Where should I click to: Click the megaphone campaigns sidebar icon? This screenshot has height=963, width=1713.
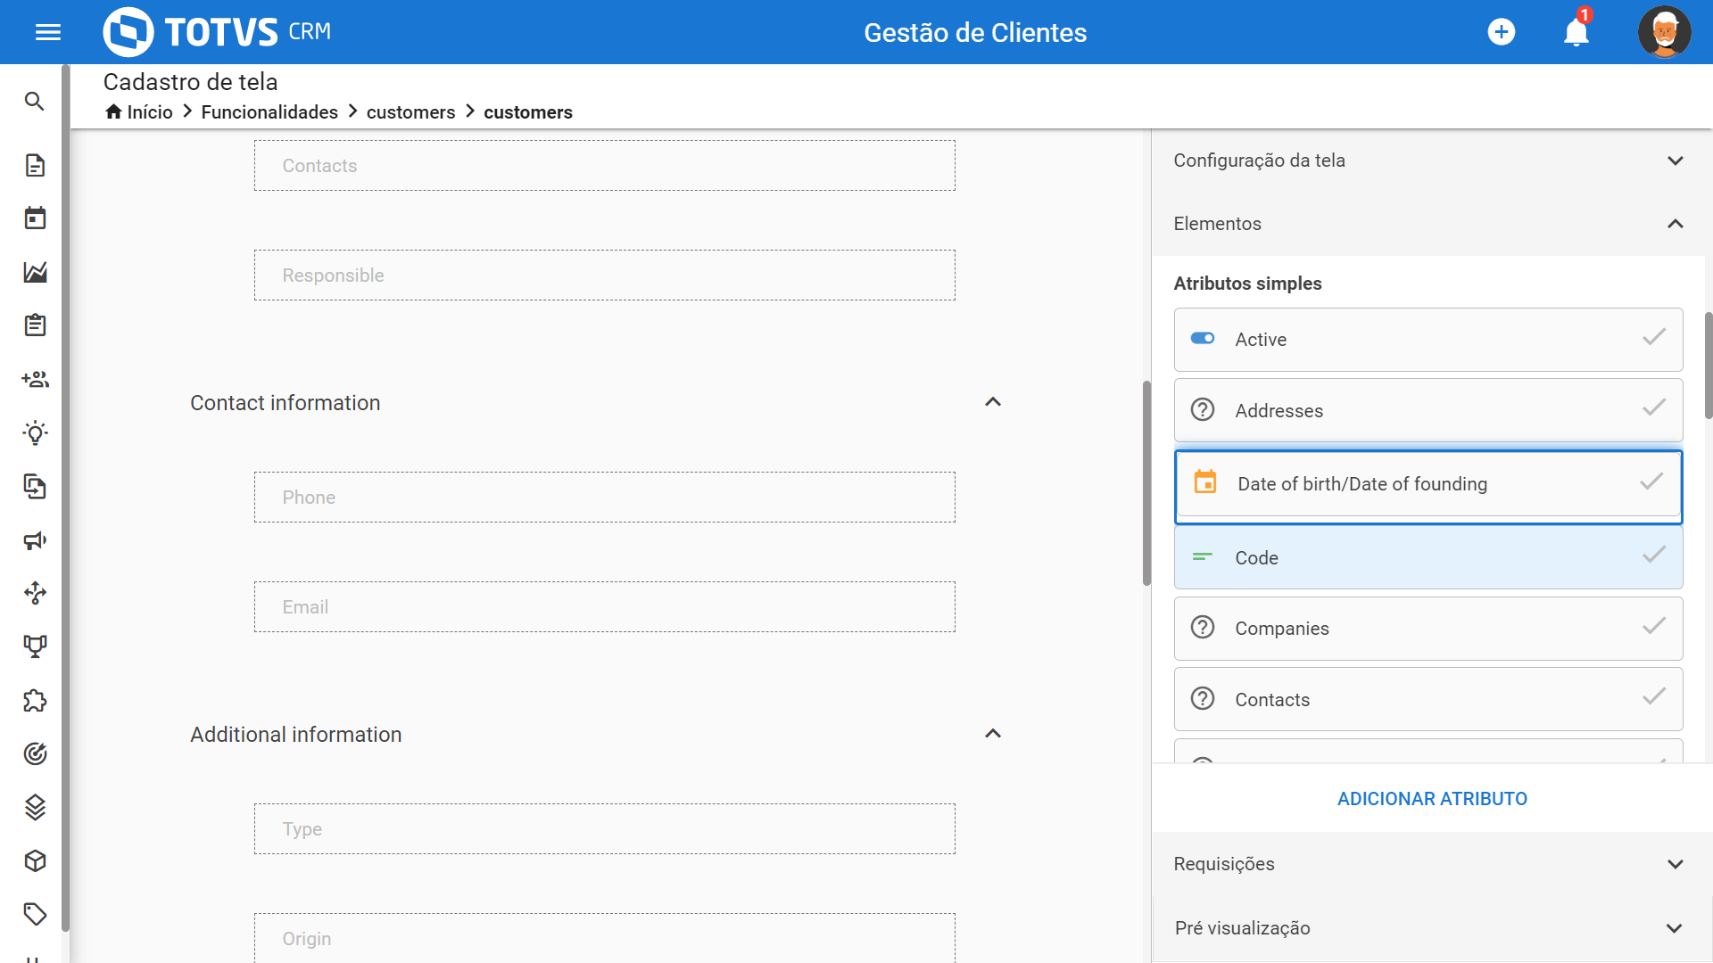(x=35, y=540)
